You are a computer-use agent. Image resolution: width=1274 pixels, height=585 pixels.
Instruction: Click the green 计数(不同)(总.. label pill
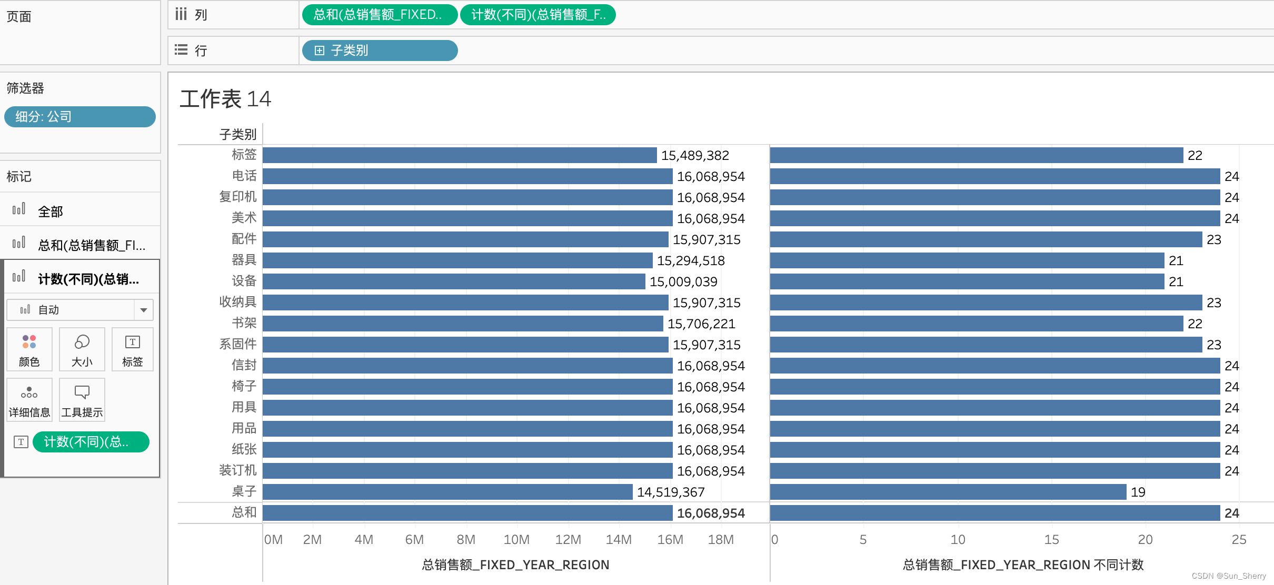[91, 442]
